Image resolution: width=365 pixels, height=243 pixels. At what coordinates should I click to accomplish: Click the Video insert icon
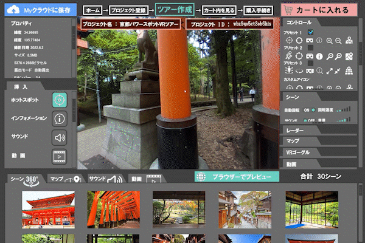(x=59, y=156)
